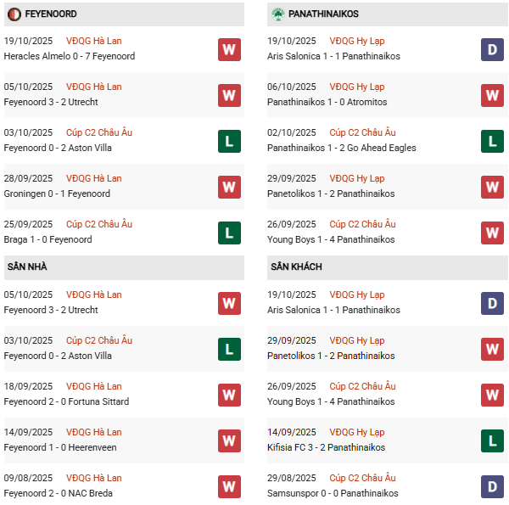Screen dimensions: 509x505
Task: Open Cúp C2 Châu Âu link dated 25/09/2025
Action: [x=98, y=224]
